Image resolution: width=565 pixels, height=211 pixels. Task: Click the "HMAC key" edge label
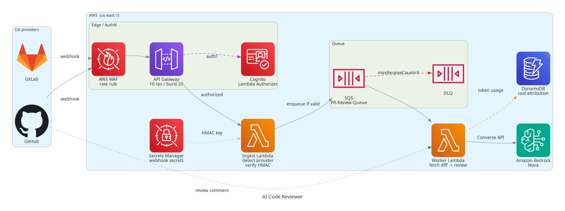(212, 133)
